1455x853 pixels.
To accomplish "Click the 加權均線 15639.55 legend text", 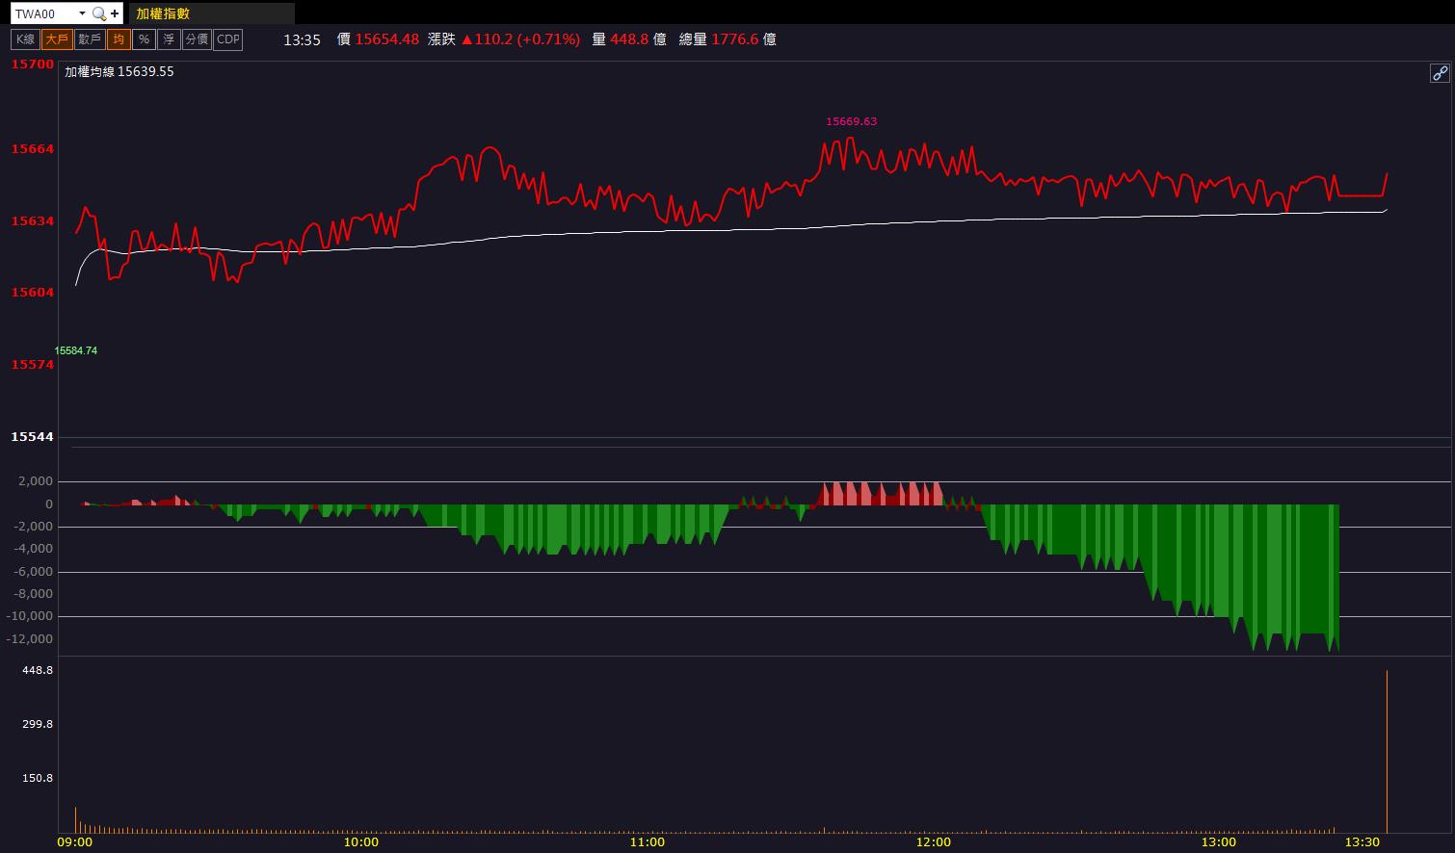I will point(119,71).
